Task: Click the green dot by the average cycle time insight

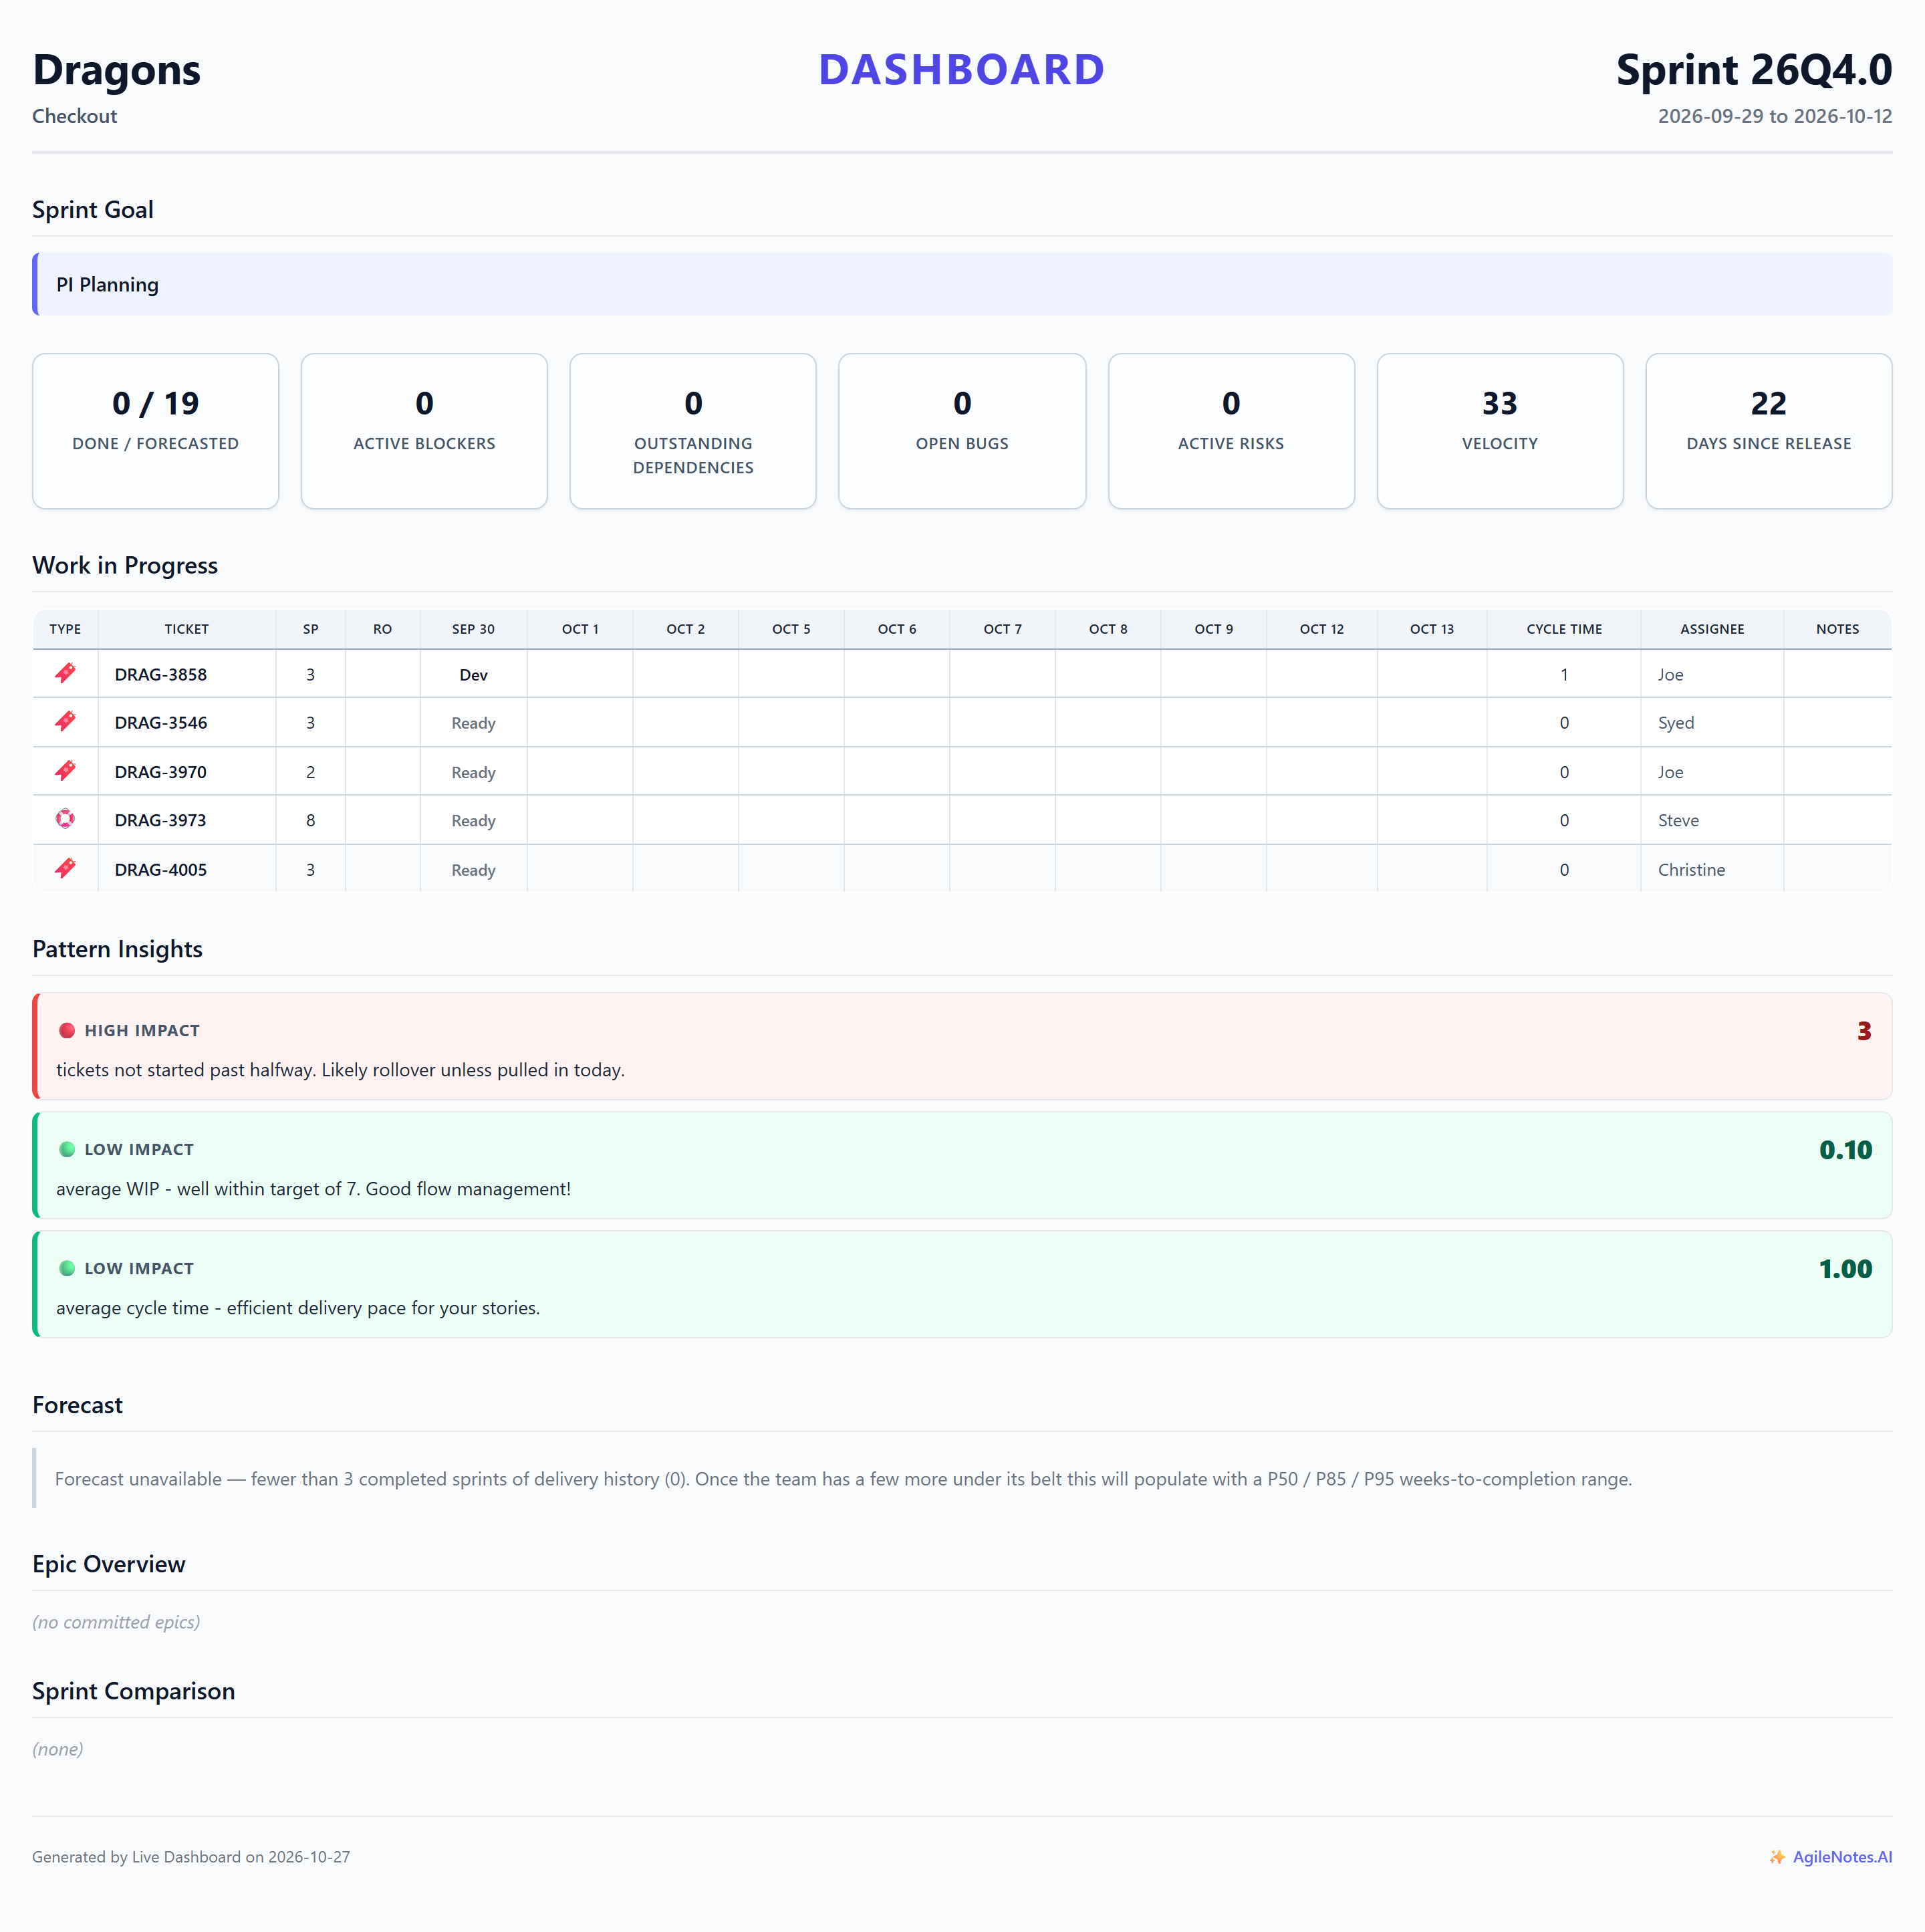Action: point(67,1268)
